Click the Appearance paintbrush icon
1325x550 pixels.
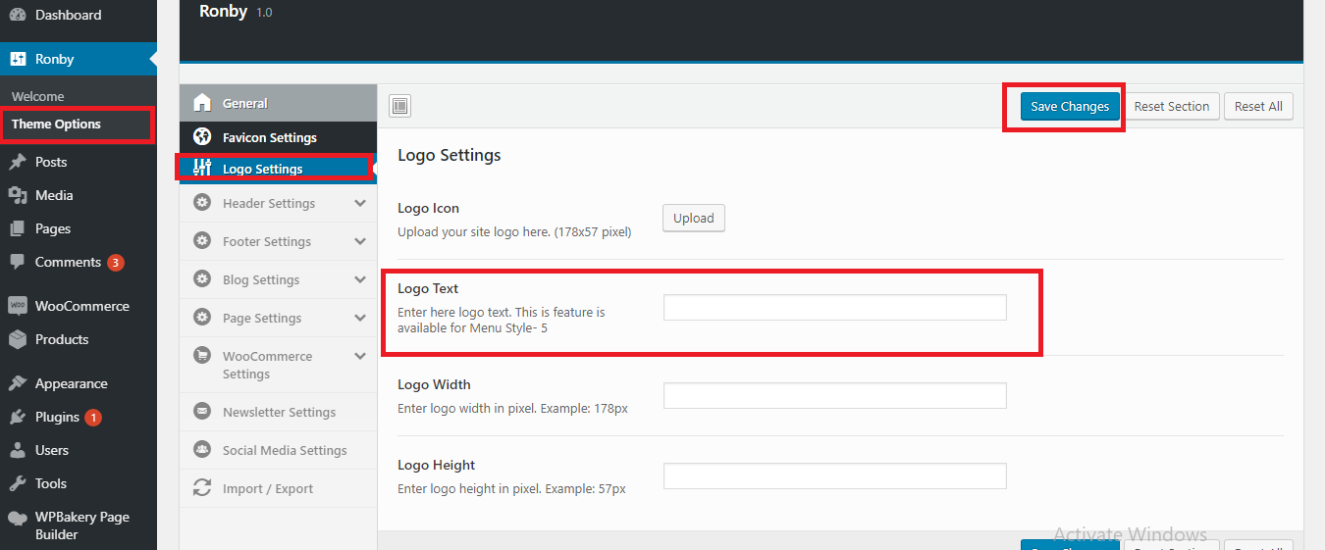click(18, 383)
